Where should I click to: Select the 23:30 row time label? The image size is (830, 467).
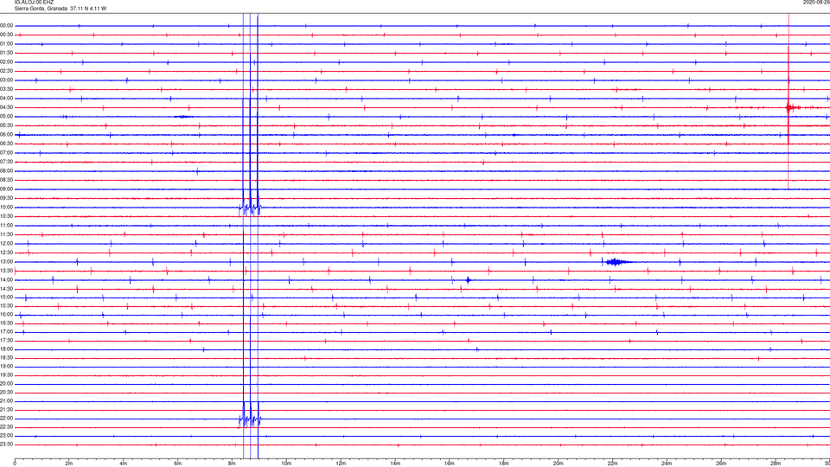(6, 445)
